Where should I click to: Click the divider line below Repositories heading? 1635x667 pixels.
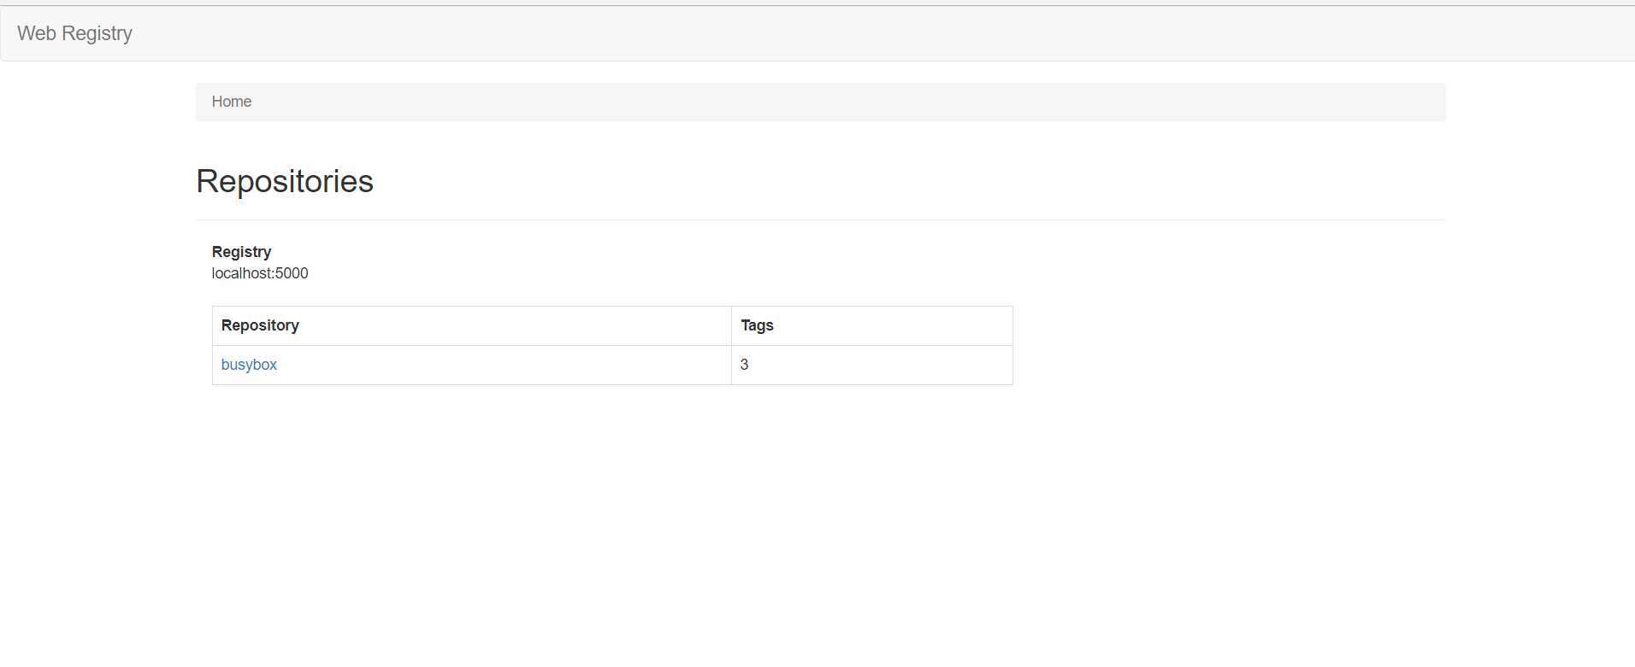[821, 220]
